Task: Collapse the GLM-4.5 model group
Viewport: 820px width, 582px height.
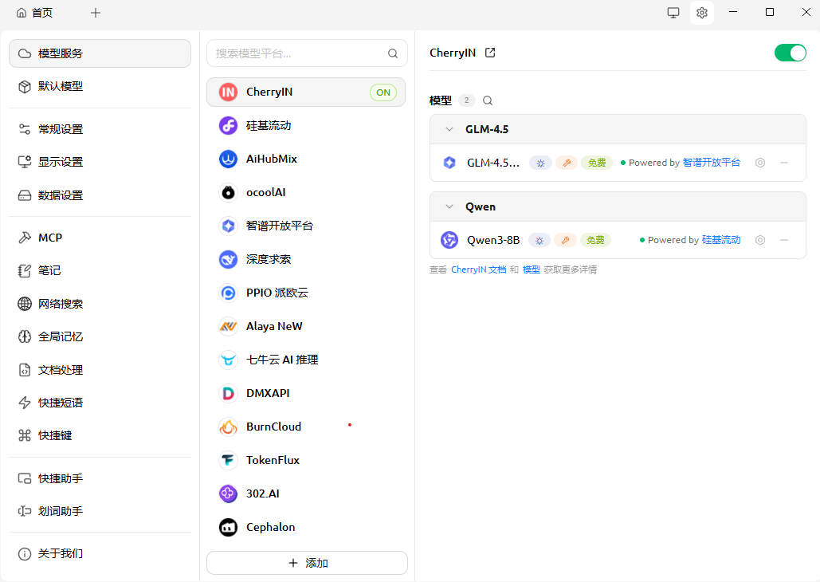Action: coord(449,129)
